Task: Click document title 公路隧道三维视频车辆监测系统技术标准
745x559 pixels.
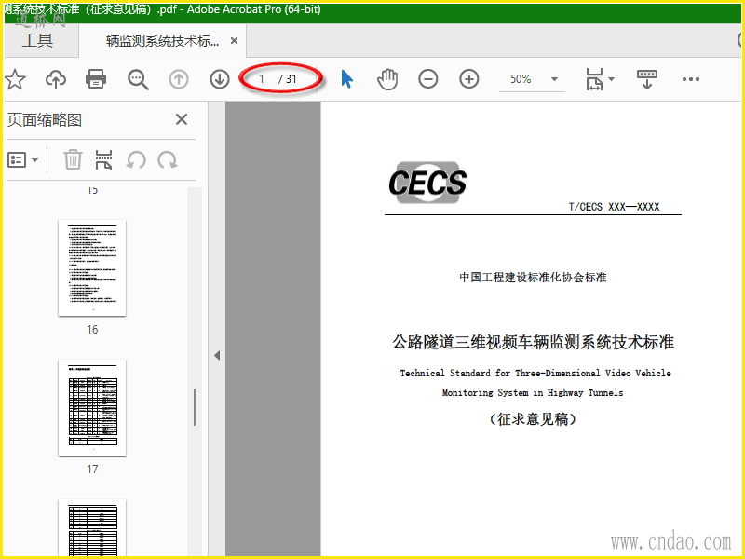Action: tap(533, 342)
